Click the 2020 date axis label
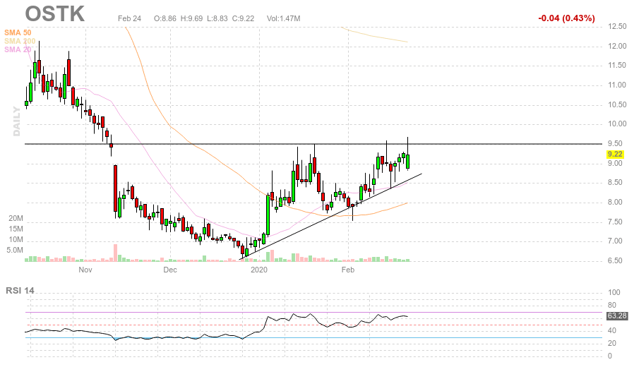The width and height of the screenshot is (634, 367). (259, 270)
